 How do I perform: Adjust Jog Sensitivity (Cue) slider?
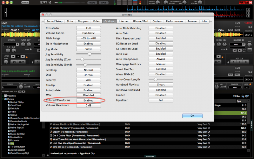[x=89, y=59]
